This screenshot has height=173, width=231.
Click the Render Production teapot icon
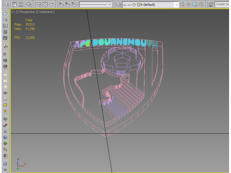(51, 4)
